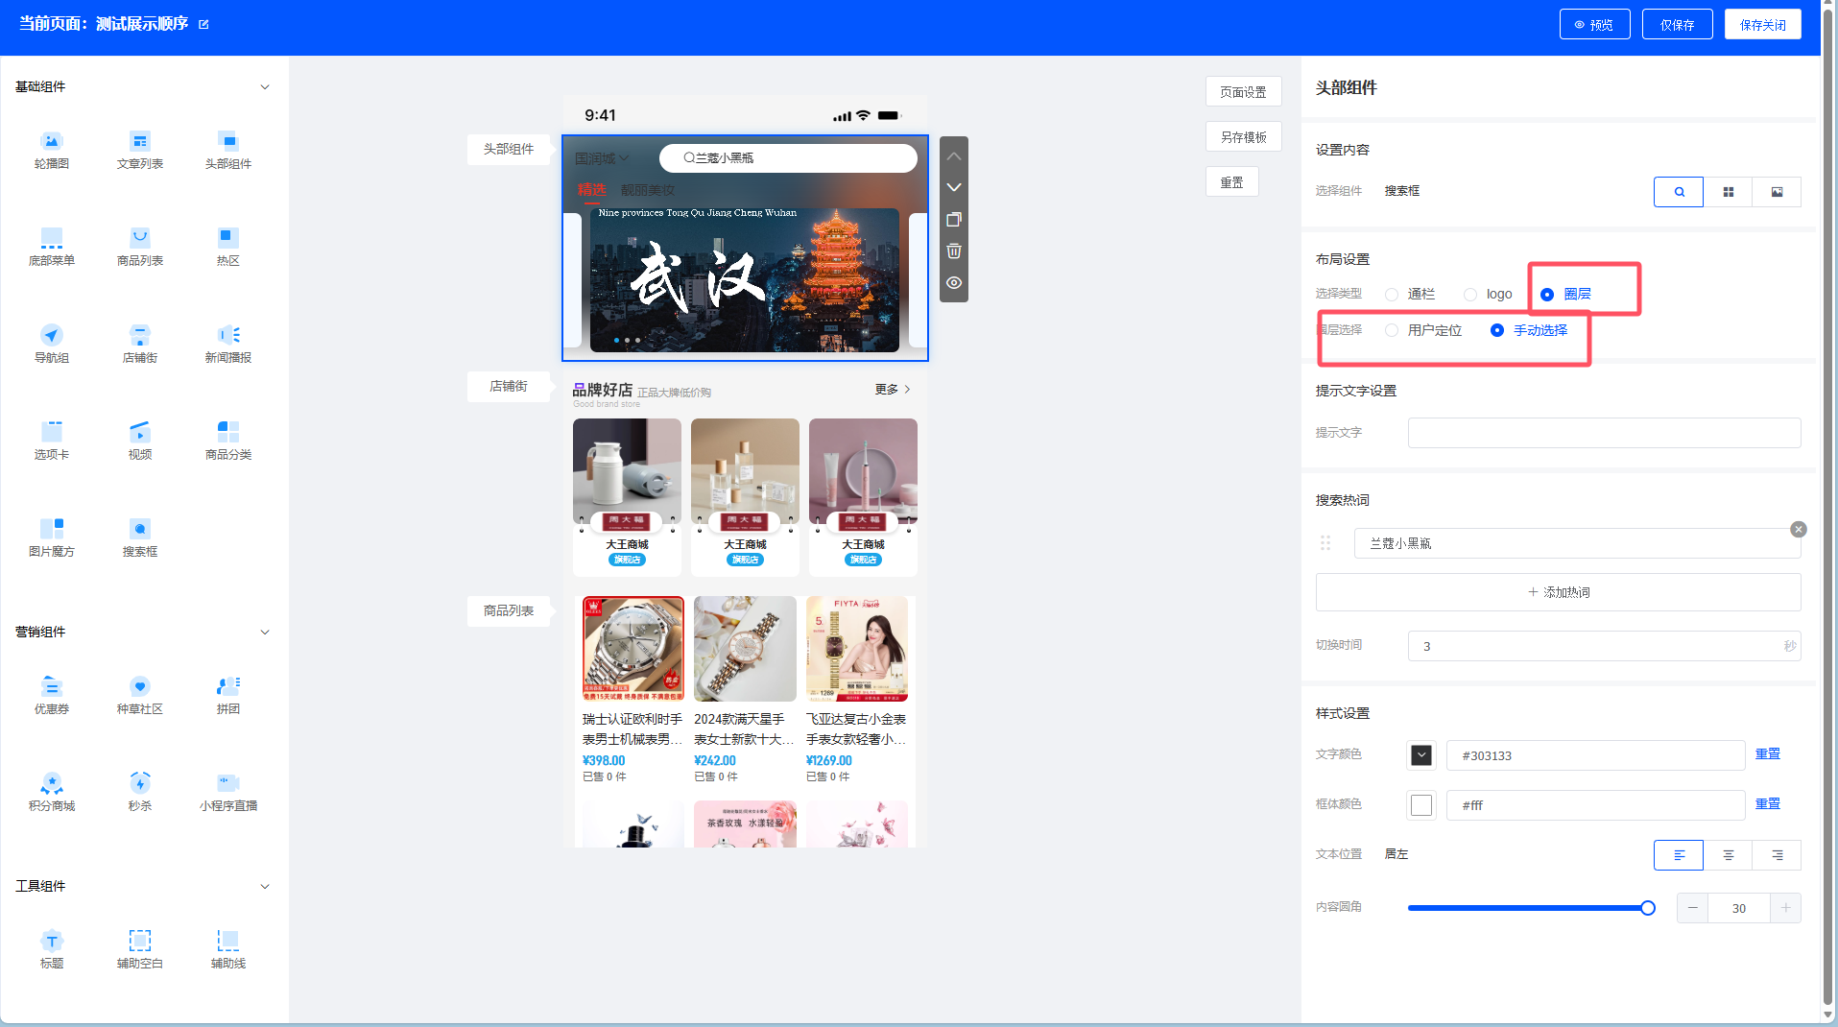The height and width of the screenshot is (1027, 1838).
Task: Delete the selected header component
Action: coord(953,251)
